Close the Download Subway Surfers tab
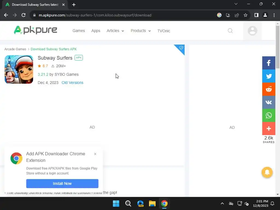The height and width of the screenshot is (210, 280). pyautogui.click(x=63, y=5)
